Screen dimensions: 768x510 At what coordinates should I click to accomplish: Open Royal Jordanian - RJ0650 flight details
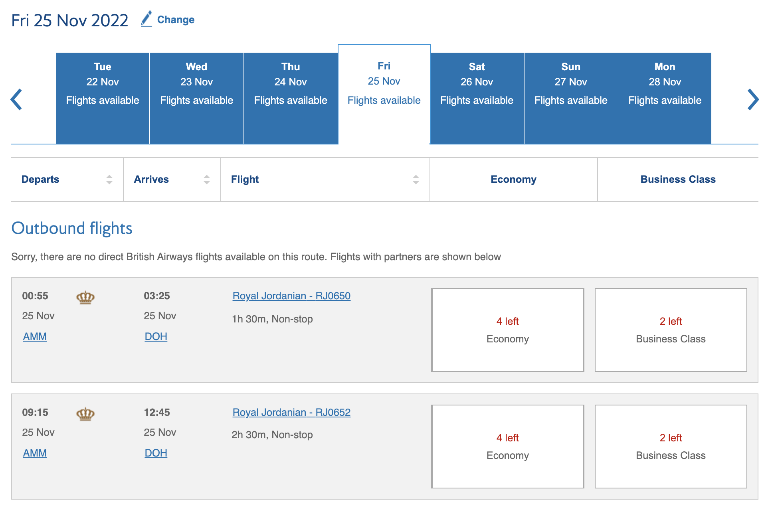[291, 296]
